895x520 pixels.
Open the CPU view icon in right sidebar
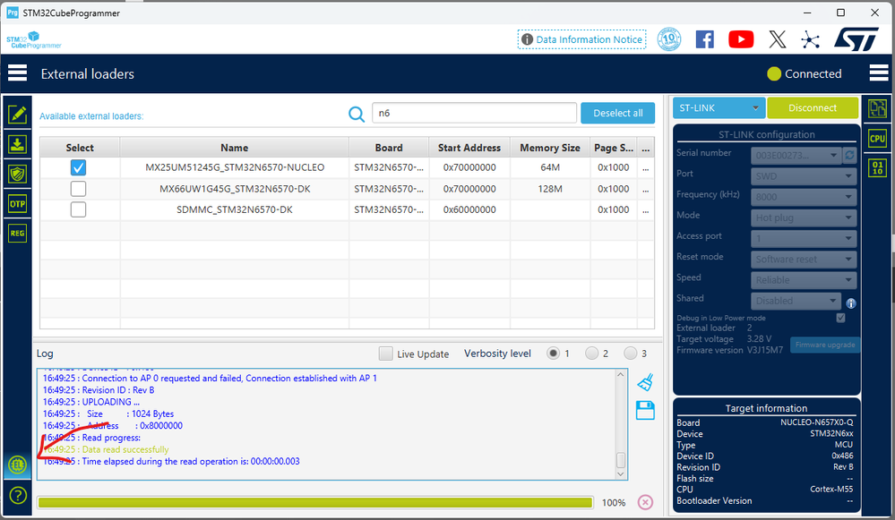click(877, 139)
